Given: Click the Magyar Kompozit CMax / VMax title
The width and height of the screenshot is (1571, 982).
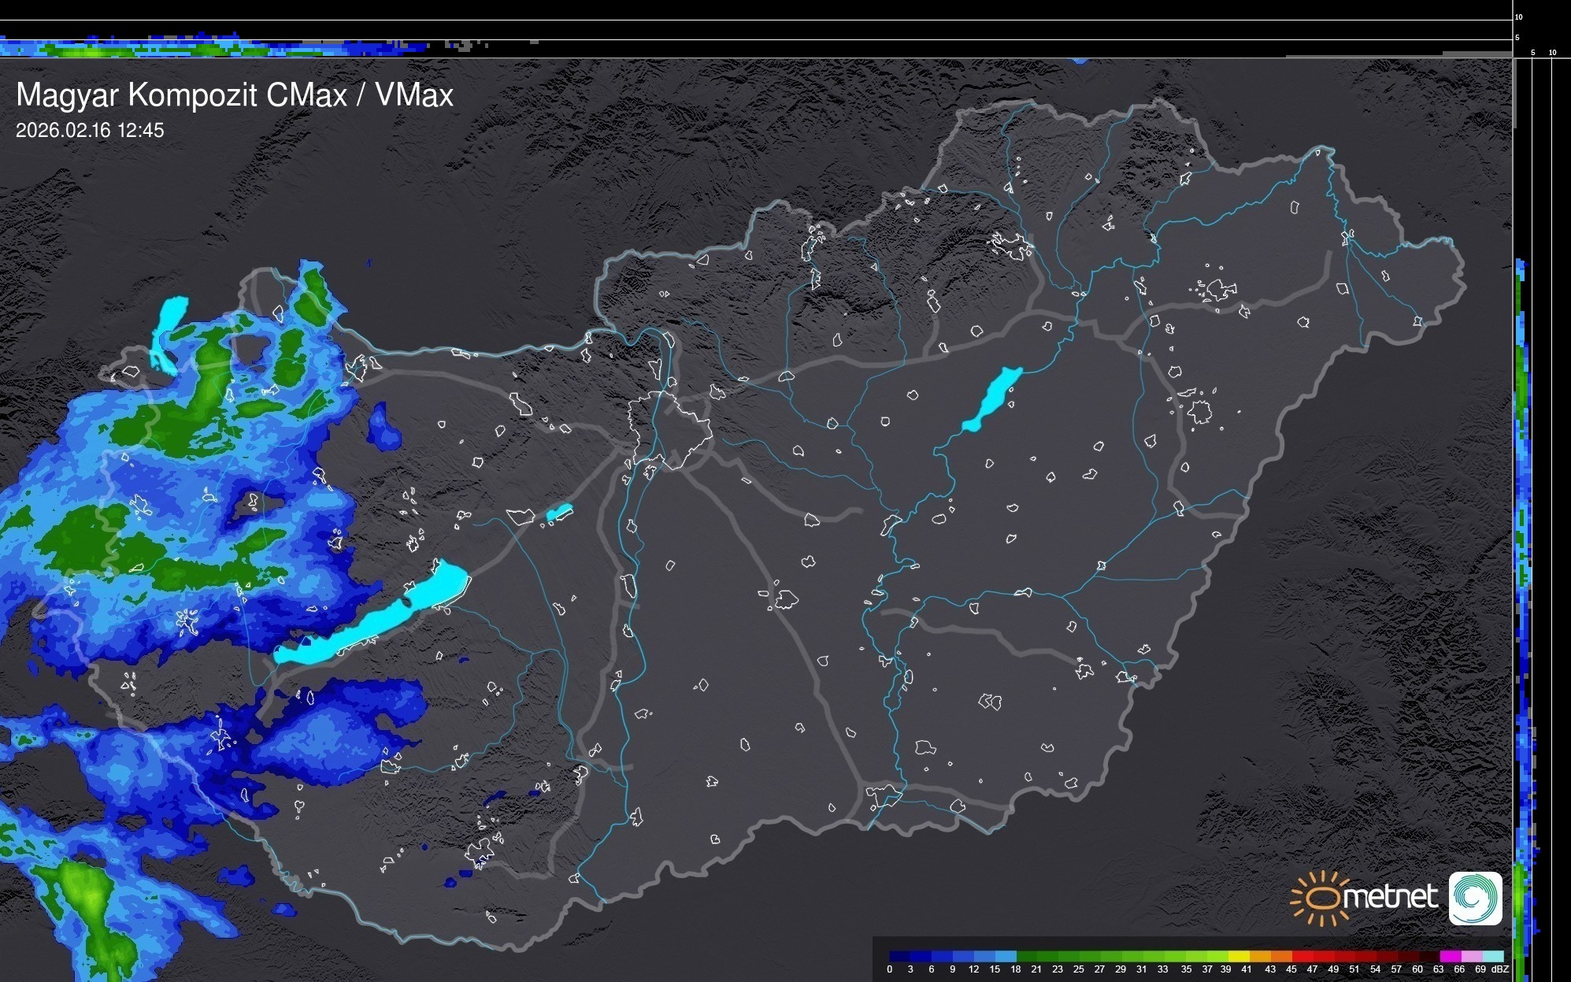Looking at the screenshot, I should pos(235,95).
